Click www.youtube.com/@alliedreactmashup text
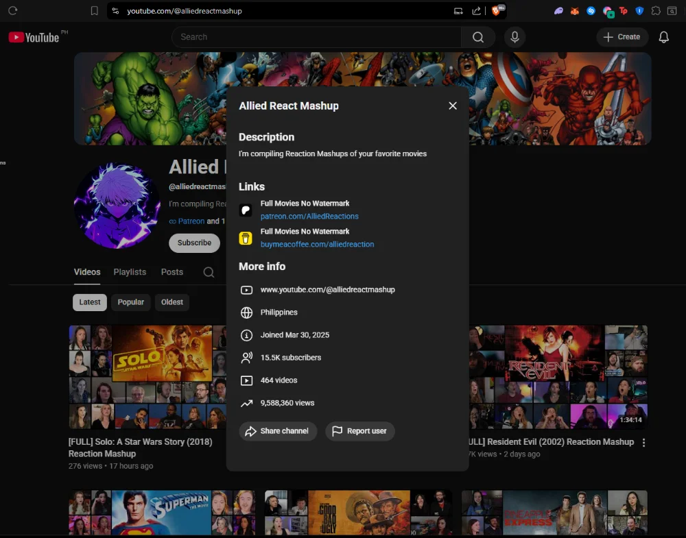Viewport: 686px width, 538px height. point(327,290)
